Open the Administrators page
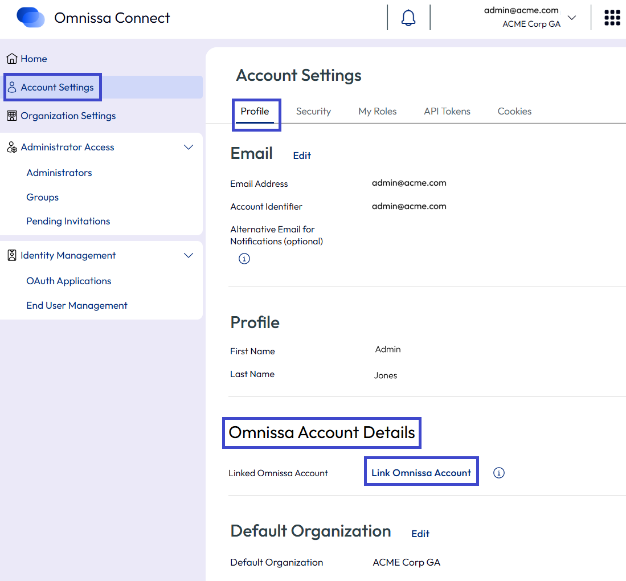The height and width of the screenshot is (581, 626). click(x=59, y=173)
